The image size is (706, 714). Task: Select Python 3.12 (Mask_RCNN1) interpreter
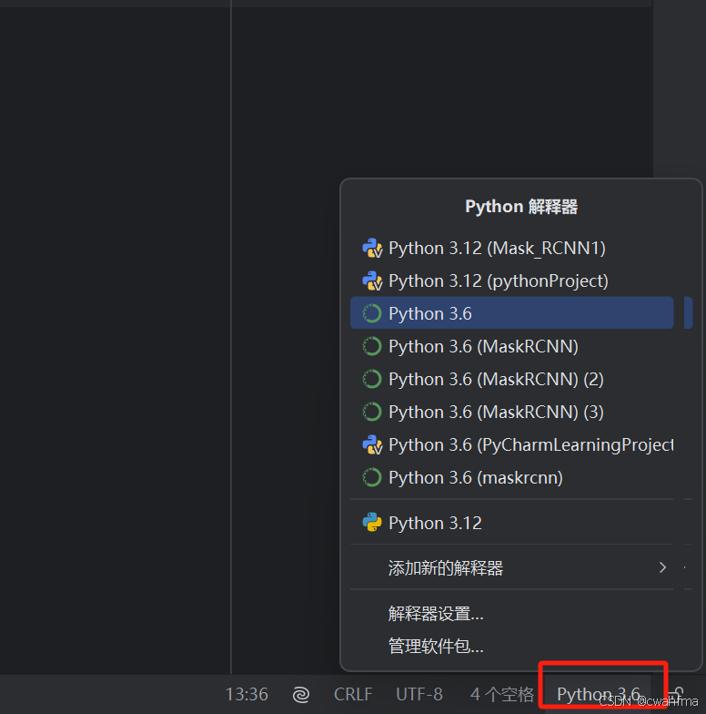[511, 248]
